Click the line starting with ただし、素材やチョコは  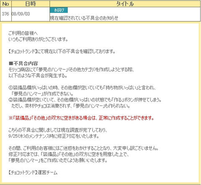71,106
